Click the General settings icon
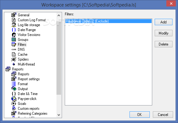Screen dimensions: 178x123 [x=14, y=15]
